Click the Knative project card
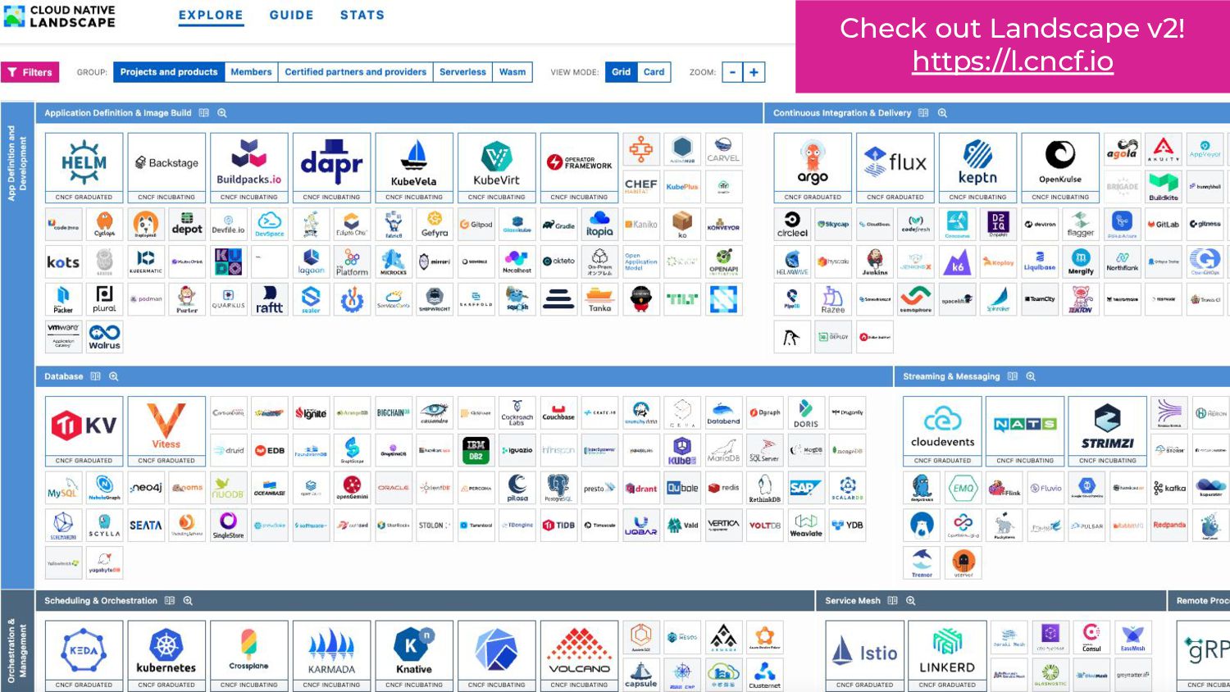Image resolution: width=1230 pixels, height=692 pixels. (414, 655)
